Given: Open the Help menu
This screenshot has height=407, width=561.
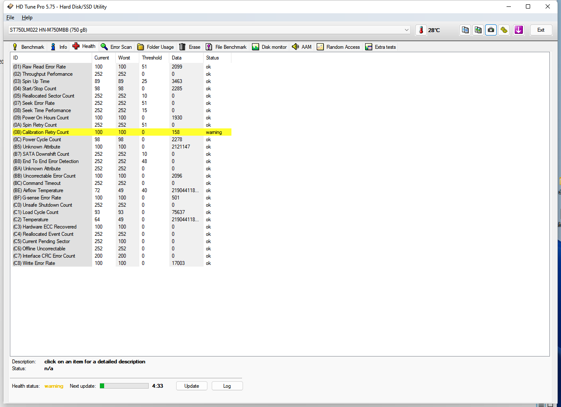Looking at the screenshot, I should coord(27,18).
